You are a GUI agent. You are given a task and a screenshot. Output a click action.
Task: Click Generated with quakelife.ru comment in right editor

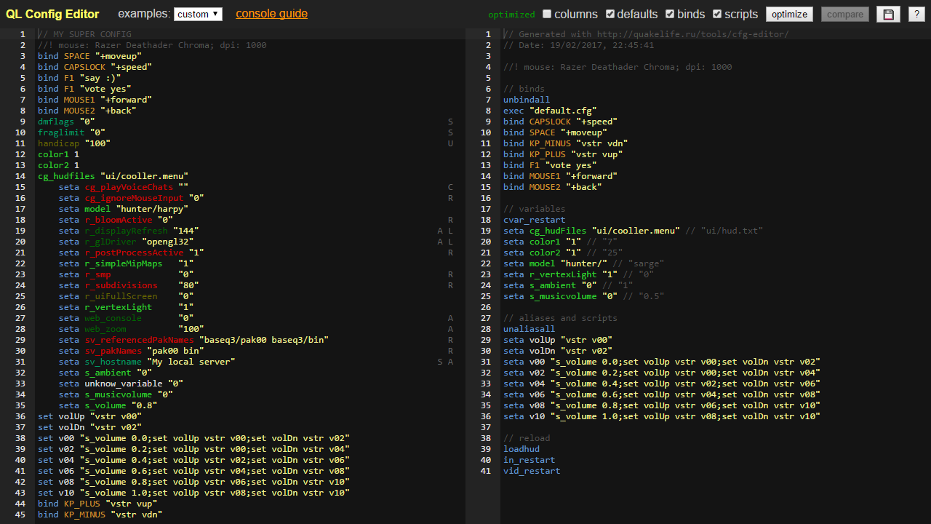point(646,34)
